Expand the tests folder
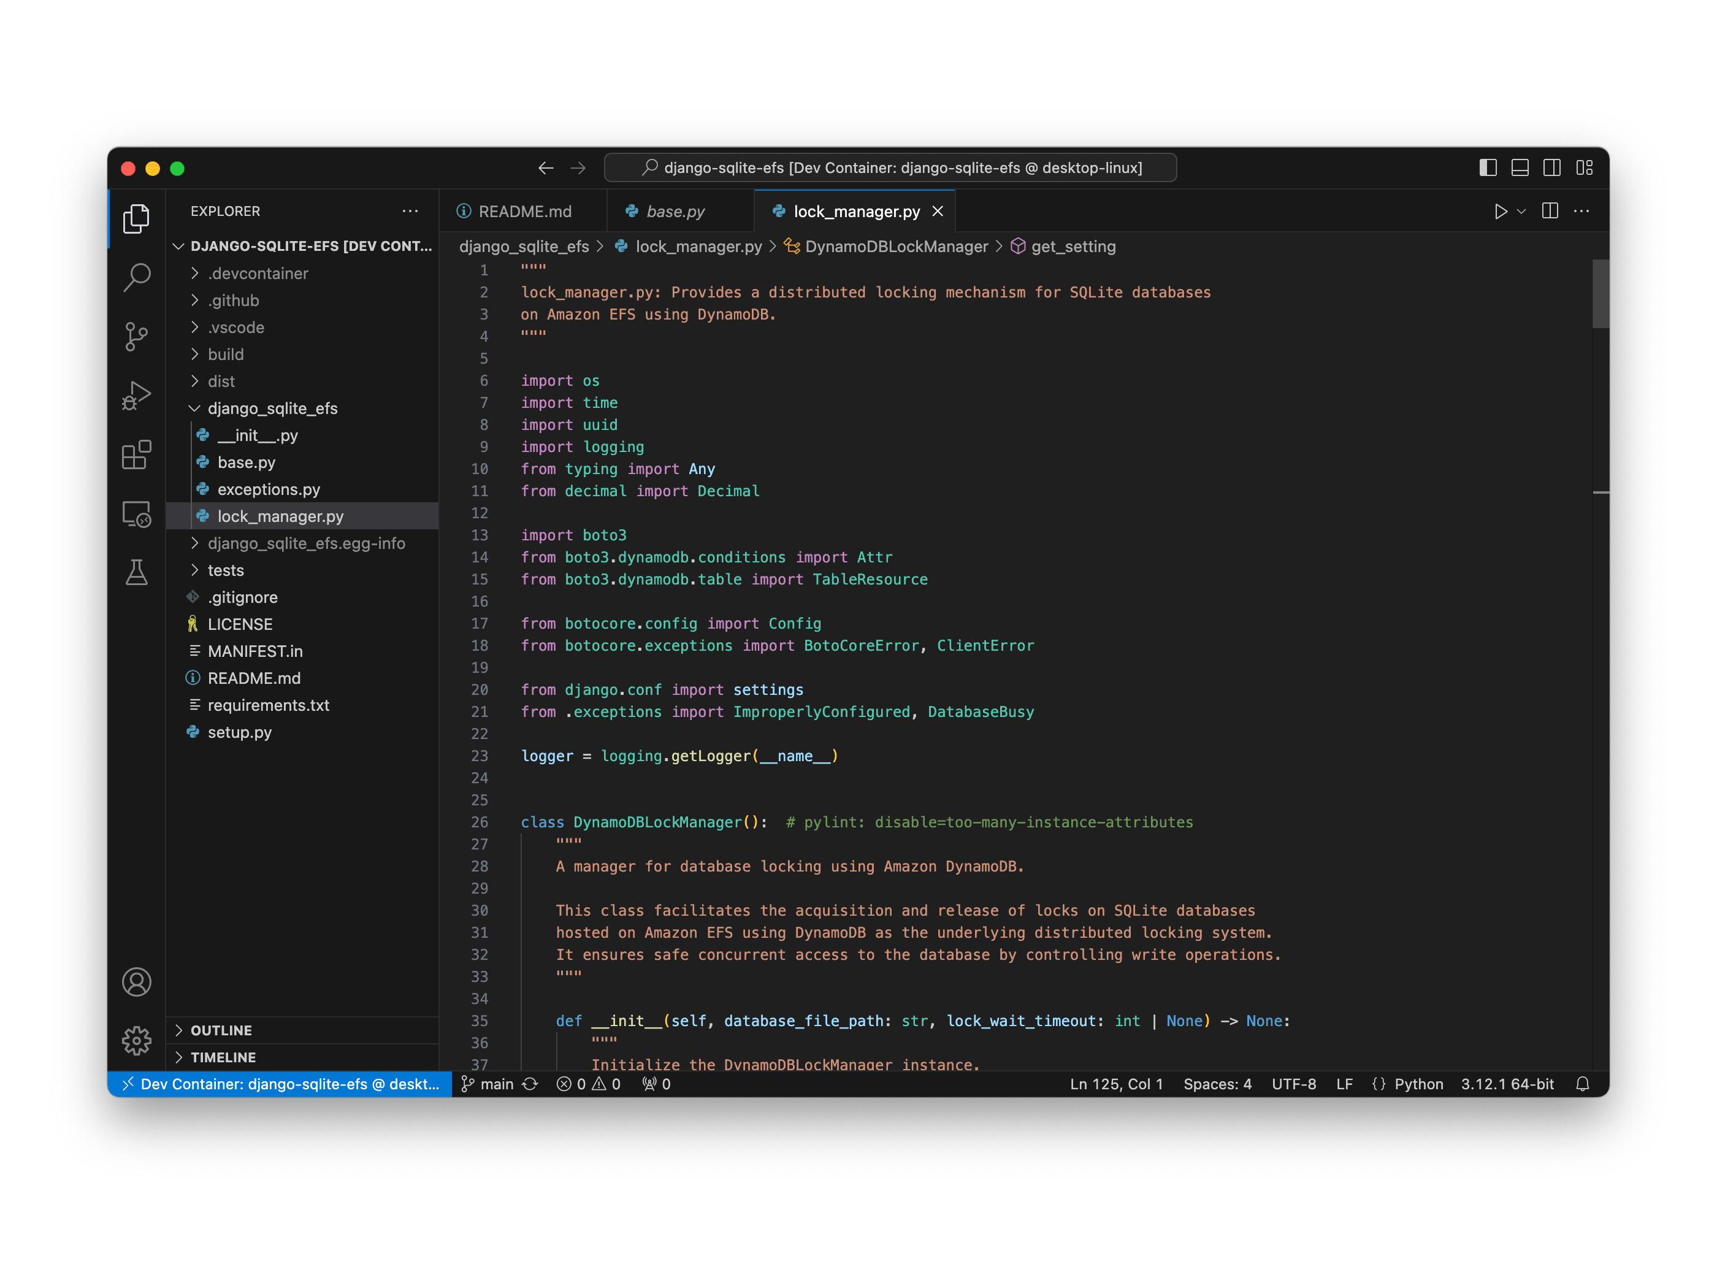Viewport: 1717px width, 1288px height. [303, 570]
